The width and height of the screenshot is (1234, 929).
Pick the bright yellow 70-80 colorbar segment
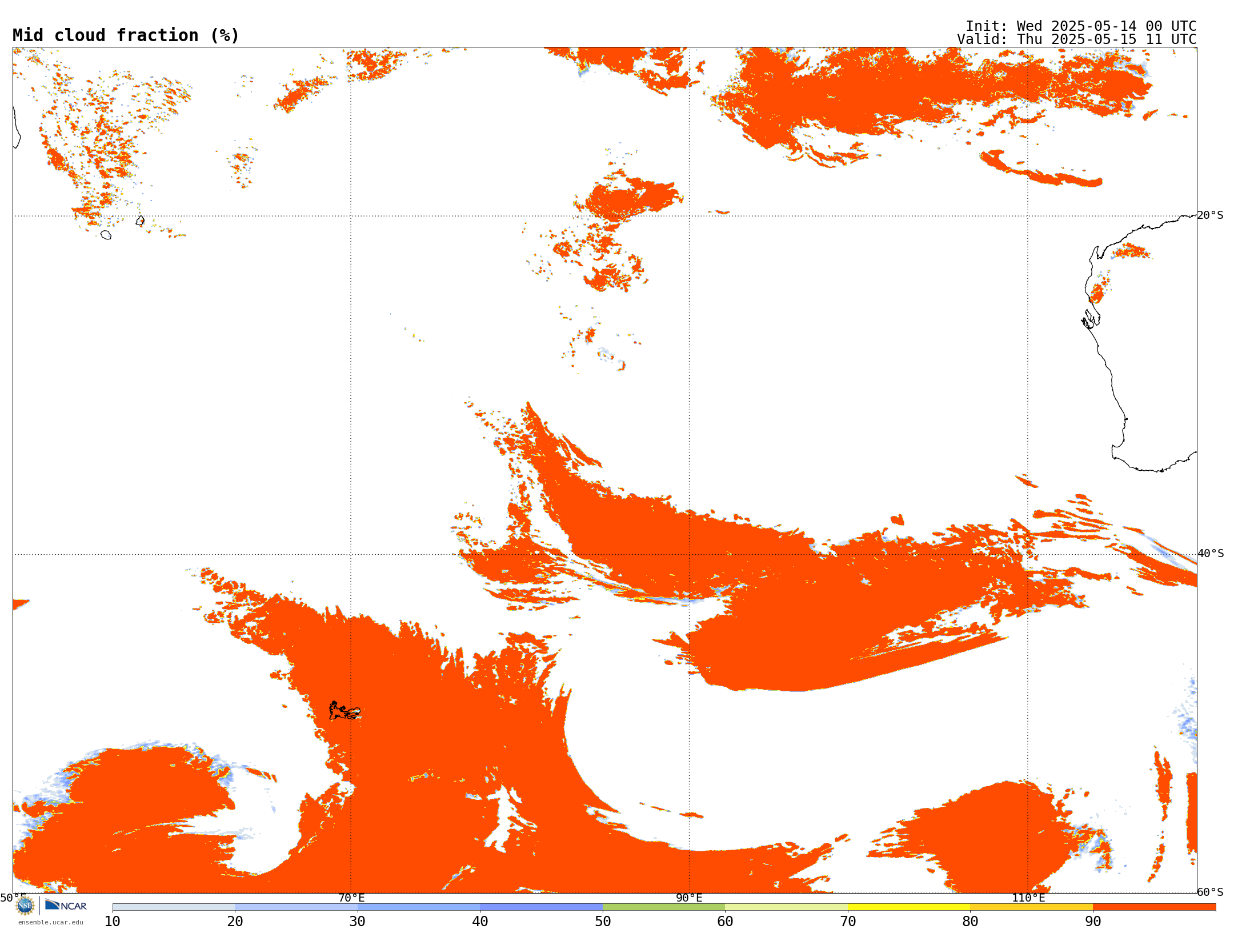click(909, 907)
